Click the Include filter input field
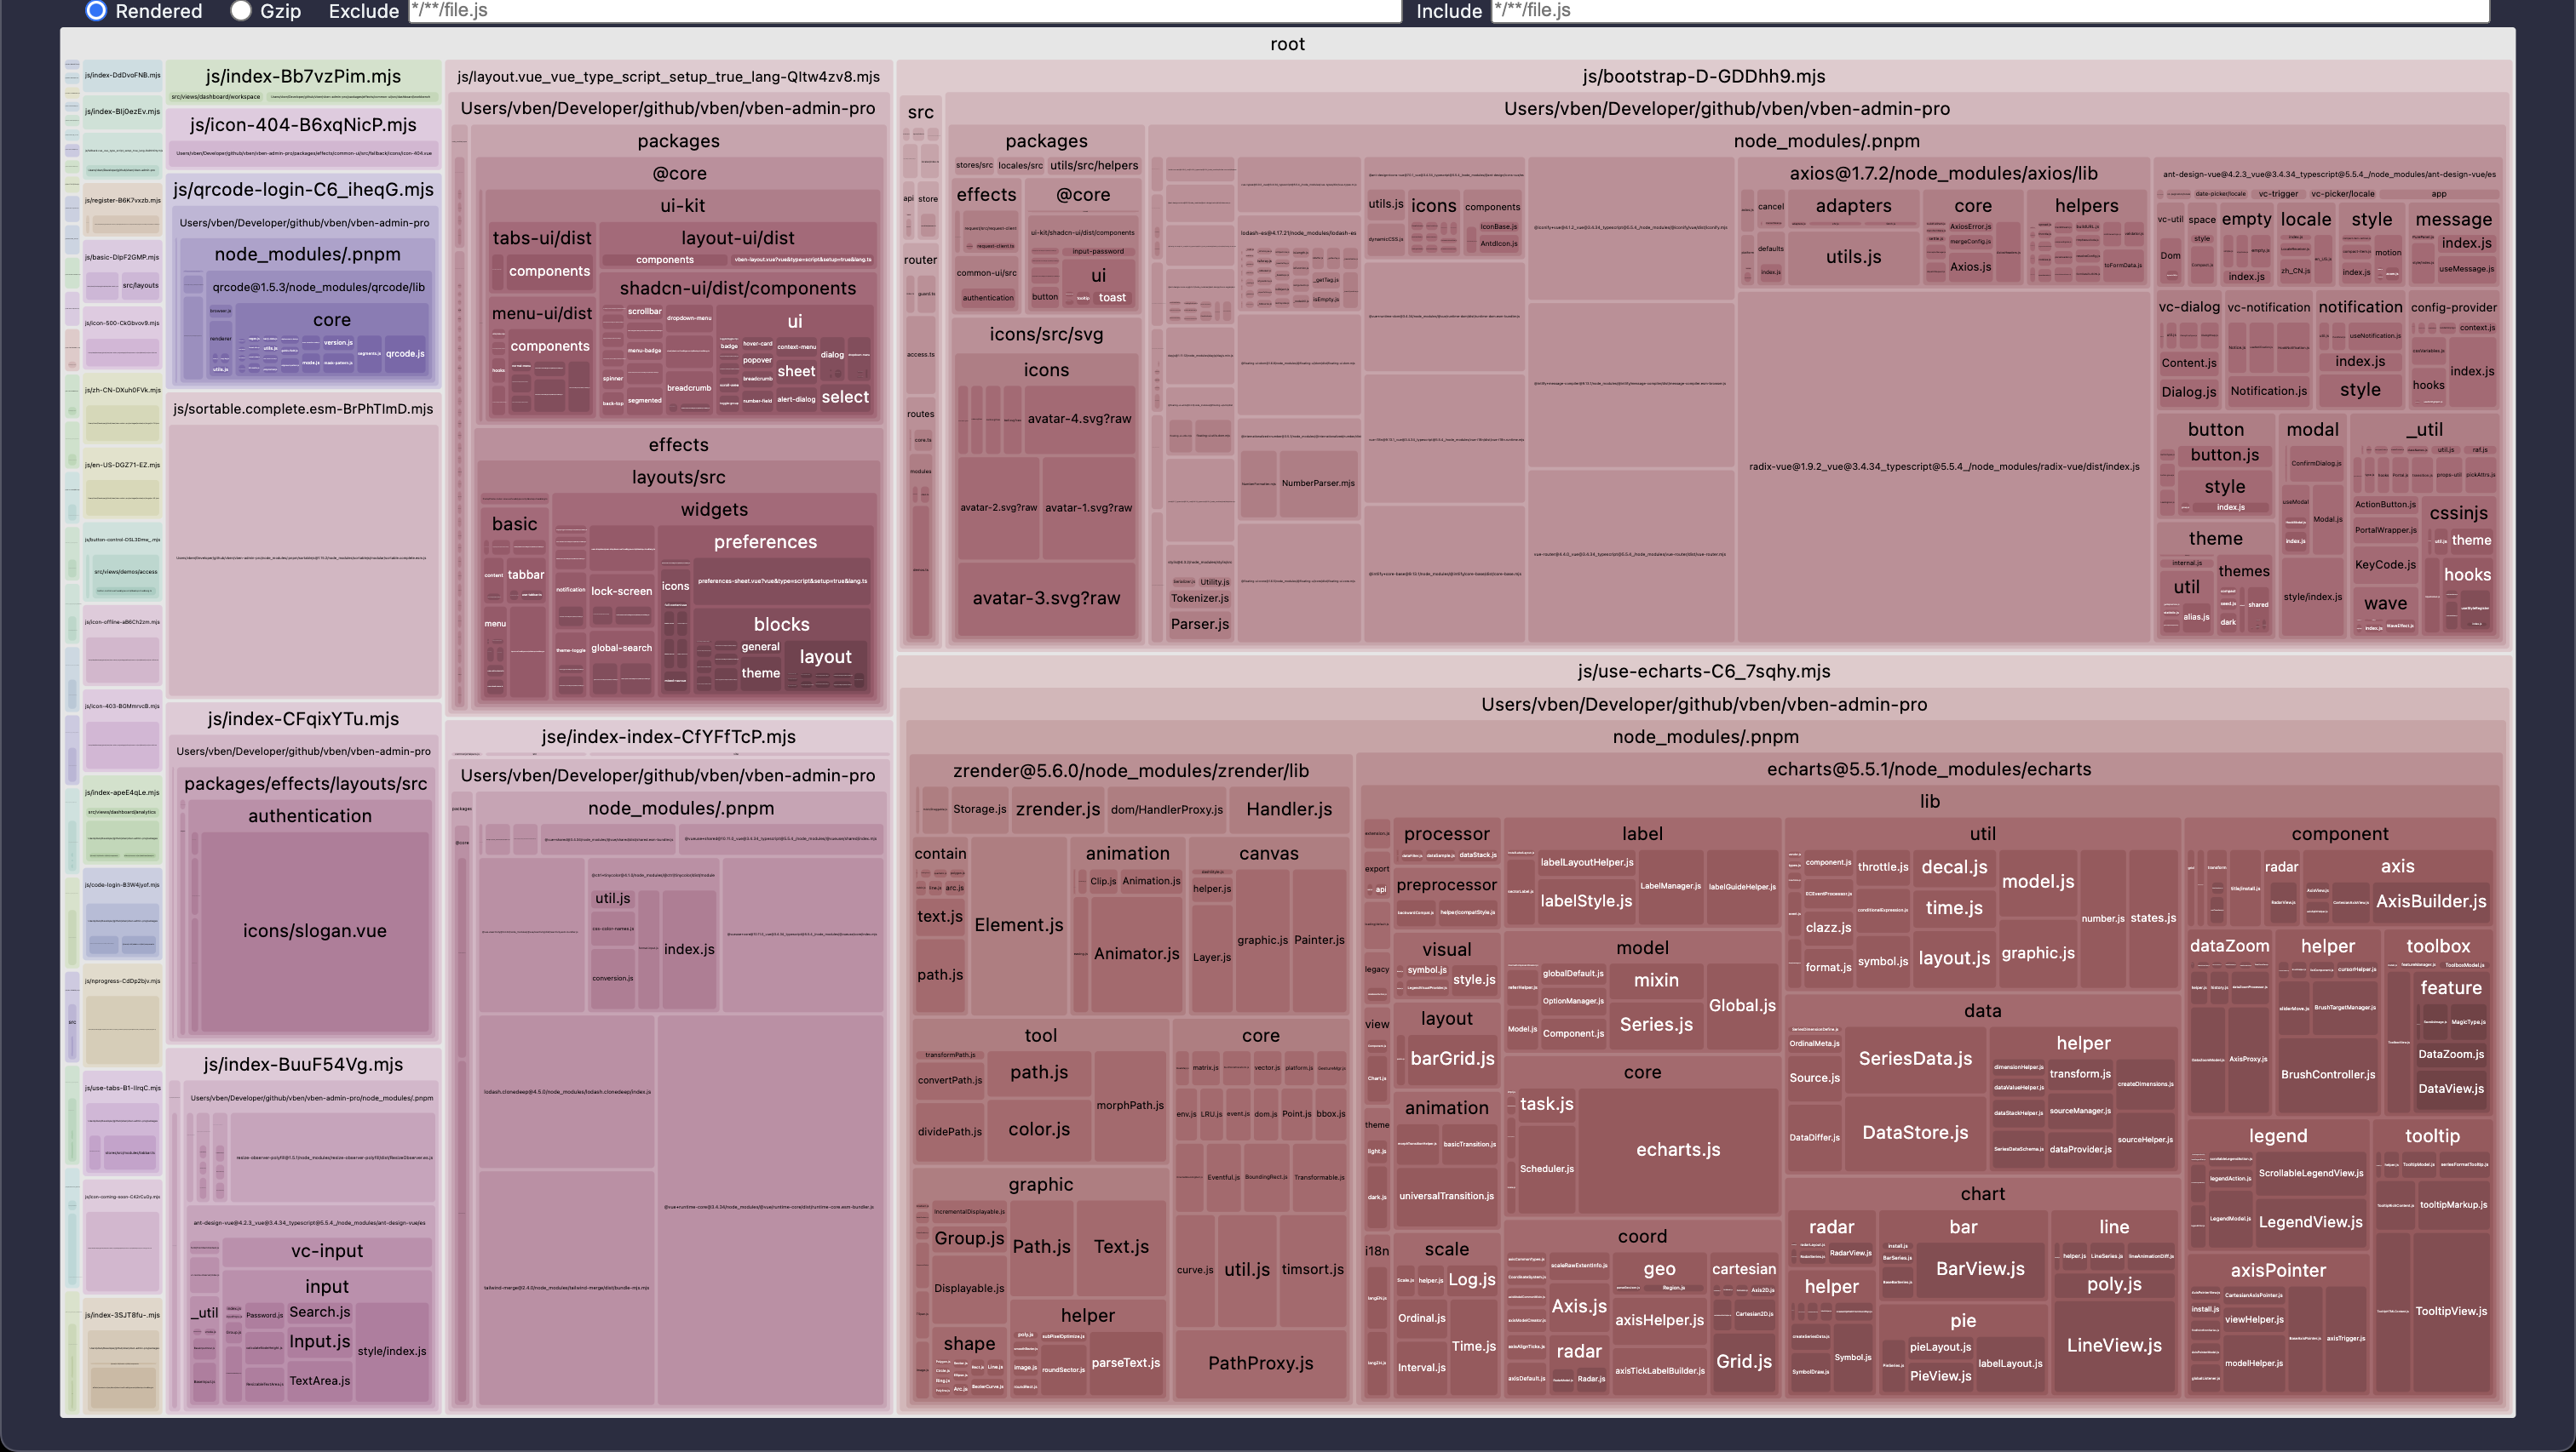The height and width of the screenshot is (1452, 2576). pos(1988,11)
